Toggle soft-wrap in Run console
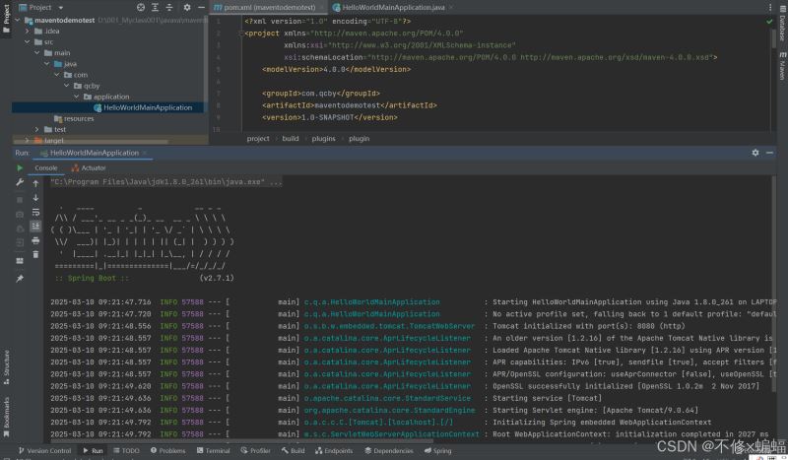Screen dimensions: 788x460 pyautogui.click(x=35, y=212)
